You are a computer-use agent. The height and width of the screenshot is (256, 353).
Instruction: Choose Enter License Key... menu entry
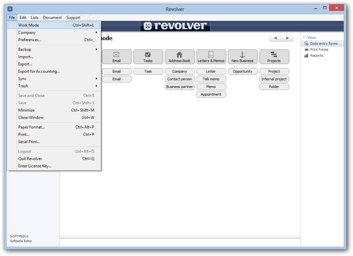(x=54, y=166)
